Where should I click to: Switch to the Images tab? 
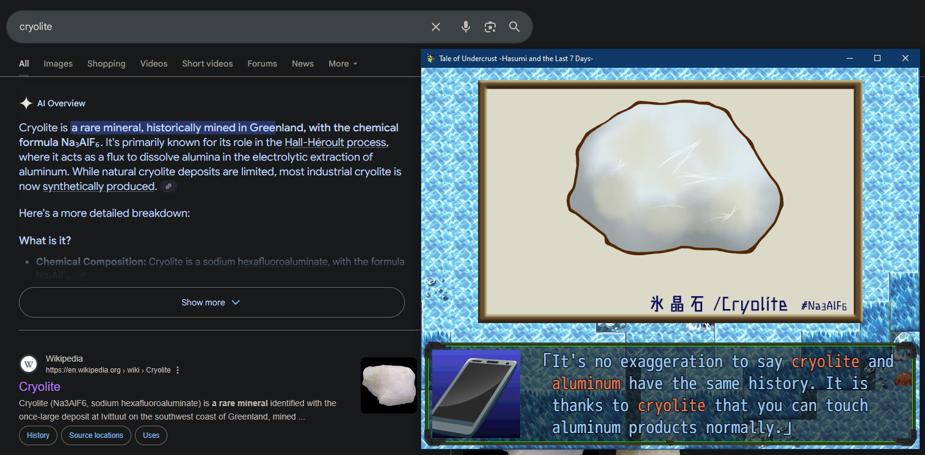[58, 64]
